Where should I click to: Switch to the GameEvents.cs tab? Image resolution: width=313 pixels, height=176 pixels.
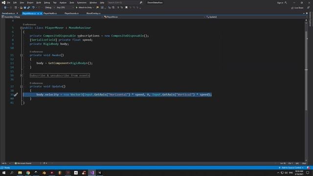point(8,13)
